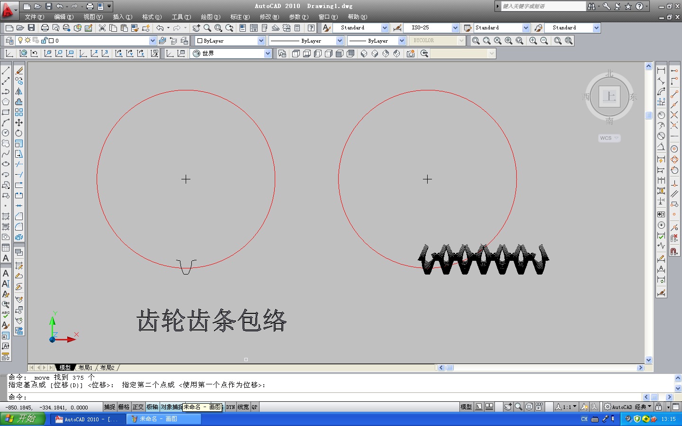
Task: Open the ByLayer lineweight dropdown
Action: click(x=402, y=41)
